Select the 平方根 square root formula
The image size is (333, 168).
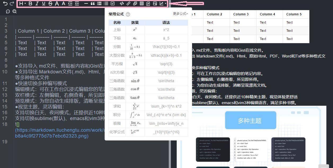coord(117,64)
